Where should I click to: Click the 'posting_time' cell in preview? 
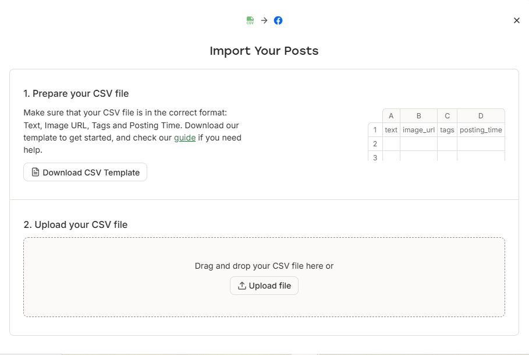click(x=481, y=130)
